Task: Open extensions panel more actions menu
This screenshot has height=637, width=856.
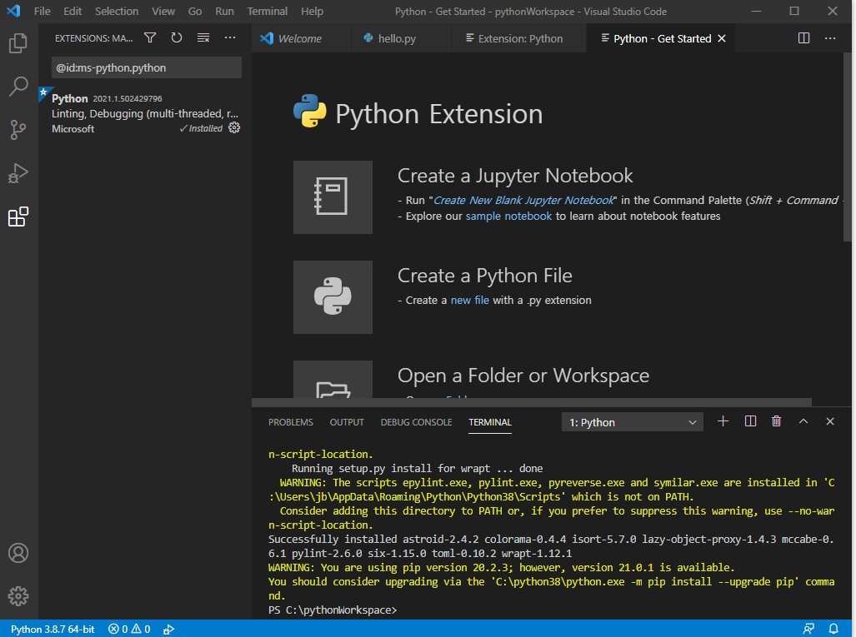Action: [x=230, y=37]
